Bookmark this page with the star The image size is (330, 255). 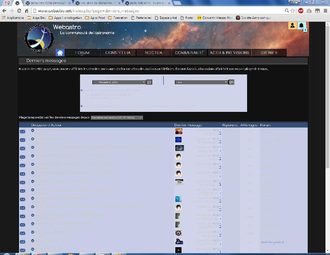click(x=292, y=11)
